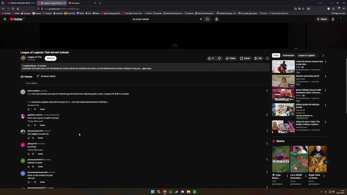Open taskbar volume speaker control
The width and height of the screenshot is (347, 195).
coord(333,192)
